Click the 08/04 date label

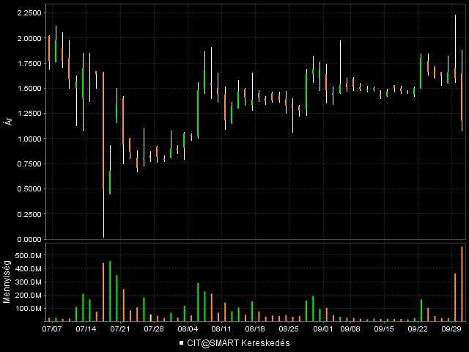188,329
